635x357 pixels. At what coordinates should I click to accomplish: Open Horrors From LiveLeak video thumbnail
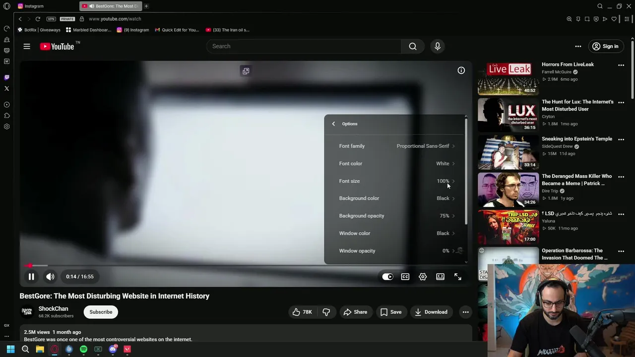tap(508, 78)
